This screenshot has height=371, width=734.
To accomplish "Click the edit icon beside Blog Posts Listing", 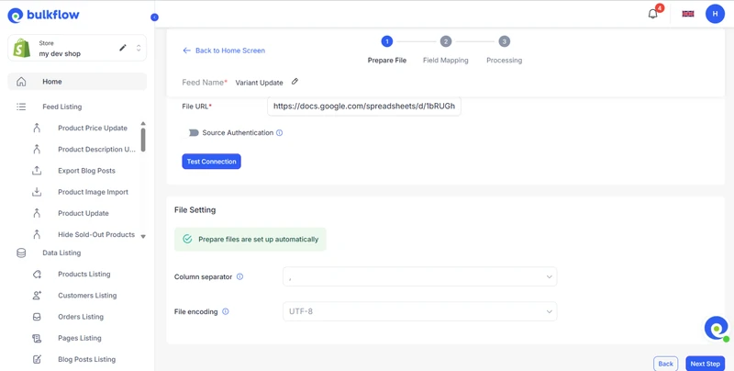I will point(37,359).
